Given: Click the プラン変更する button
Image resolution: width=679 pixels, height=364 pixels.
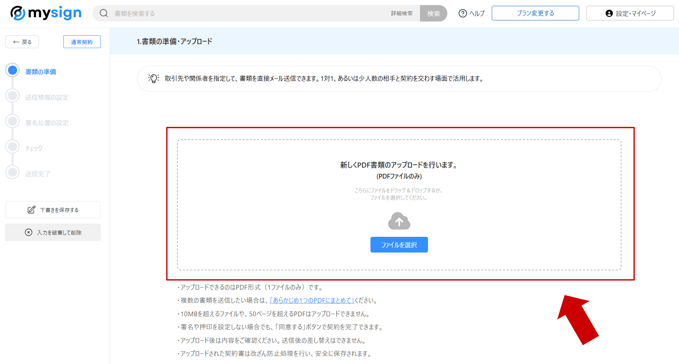Looking at the screenshot, I should pyautogui.click(x=535, y=13).
